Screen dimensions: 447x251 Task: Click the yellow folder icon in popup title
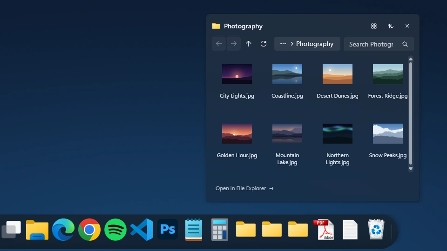[x=216, y=26]
